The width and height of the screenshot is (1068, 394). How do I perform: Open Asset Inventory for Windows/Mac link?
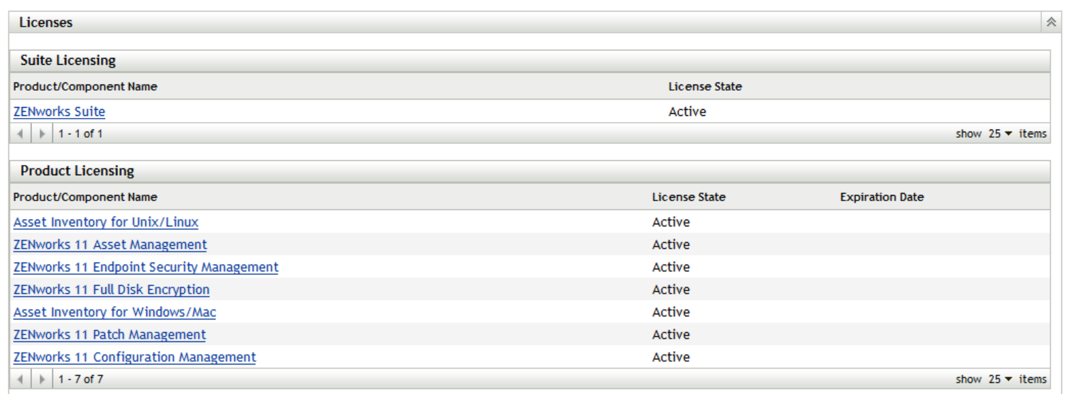115,312
